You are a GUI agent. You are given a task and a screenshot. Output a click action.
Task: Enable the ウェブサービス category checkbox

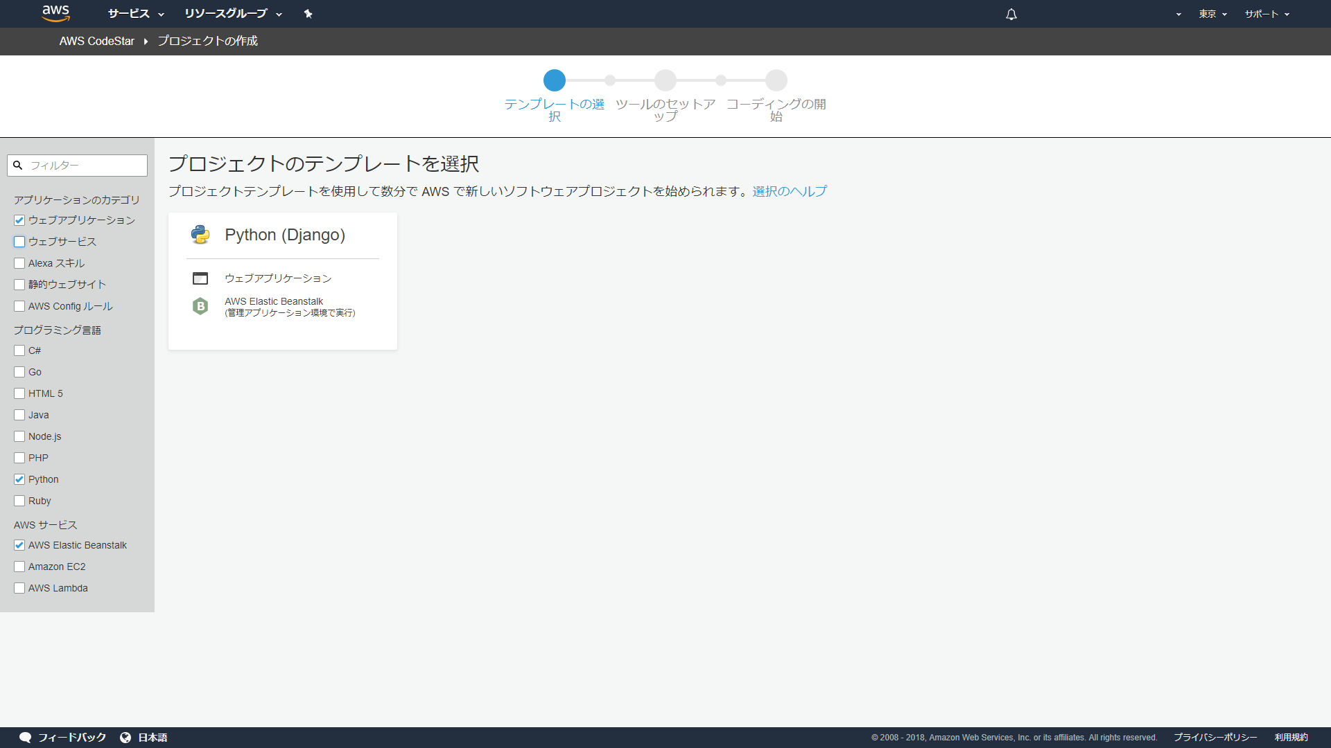pos(19,242)
